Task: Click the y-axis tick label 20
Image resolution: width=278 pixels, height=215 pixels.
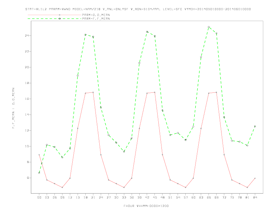Action: [27, 67]
